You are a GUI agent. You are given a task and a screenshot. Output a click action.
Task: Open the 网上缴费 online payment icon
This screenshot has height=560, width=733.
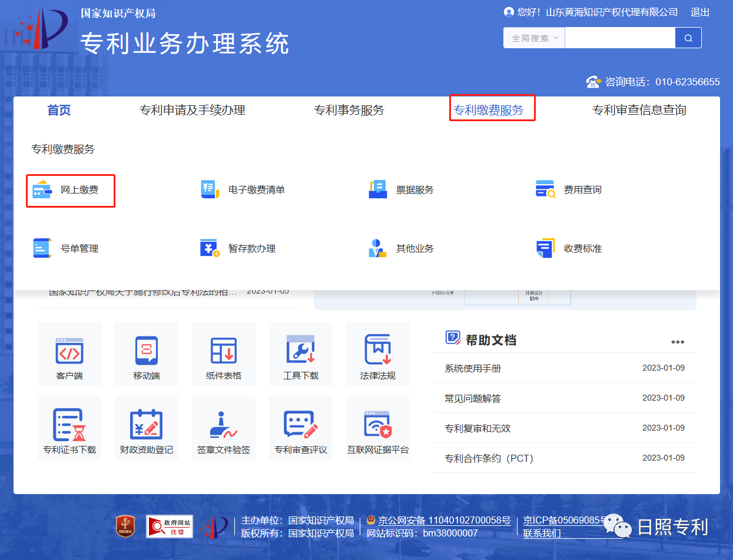pyautogui.click(x=42, y=190)
